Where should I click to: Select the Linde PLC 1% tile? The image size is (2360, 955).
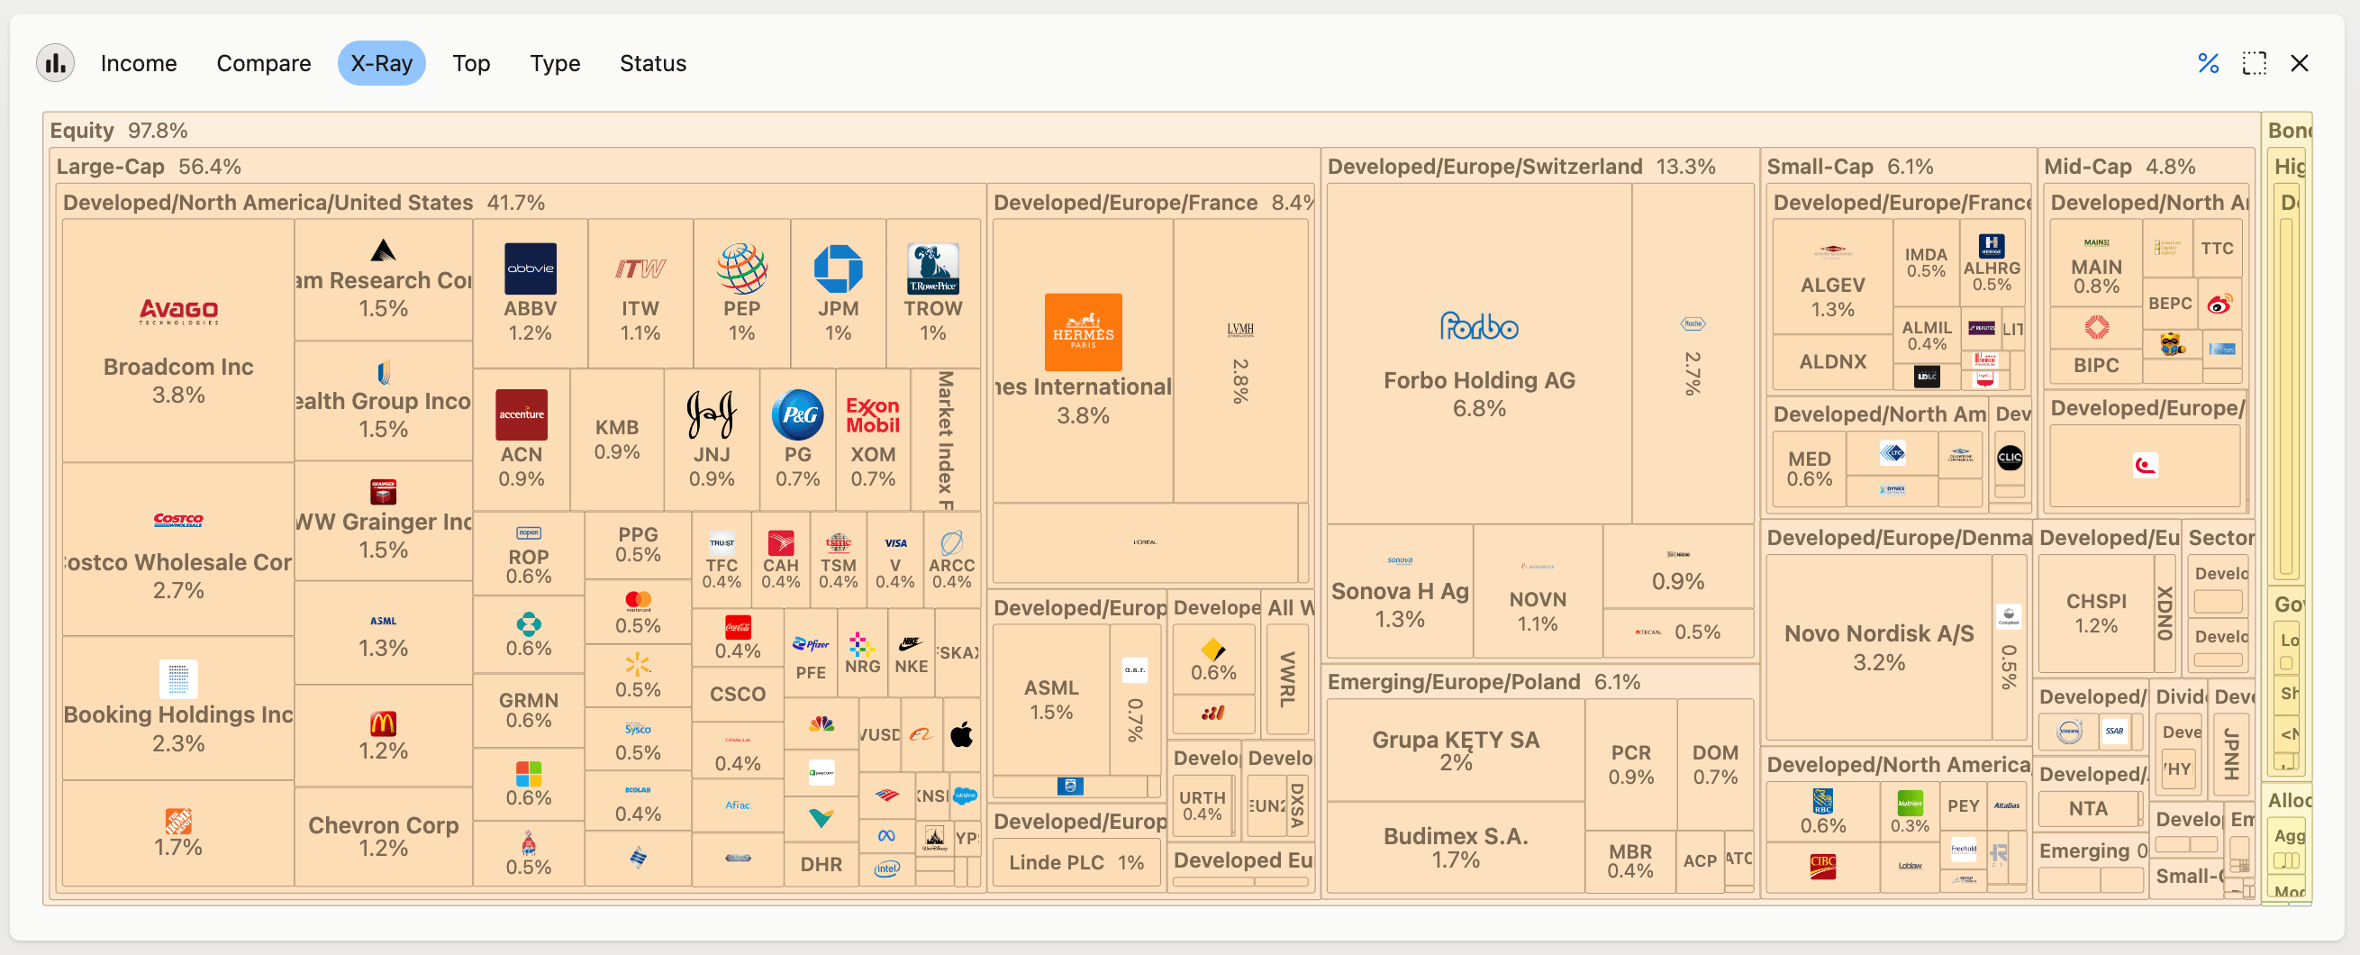click(1076, 861)
